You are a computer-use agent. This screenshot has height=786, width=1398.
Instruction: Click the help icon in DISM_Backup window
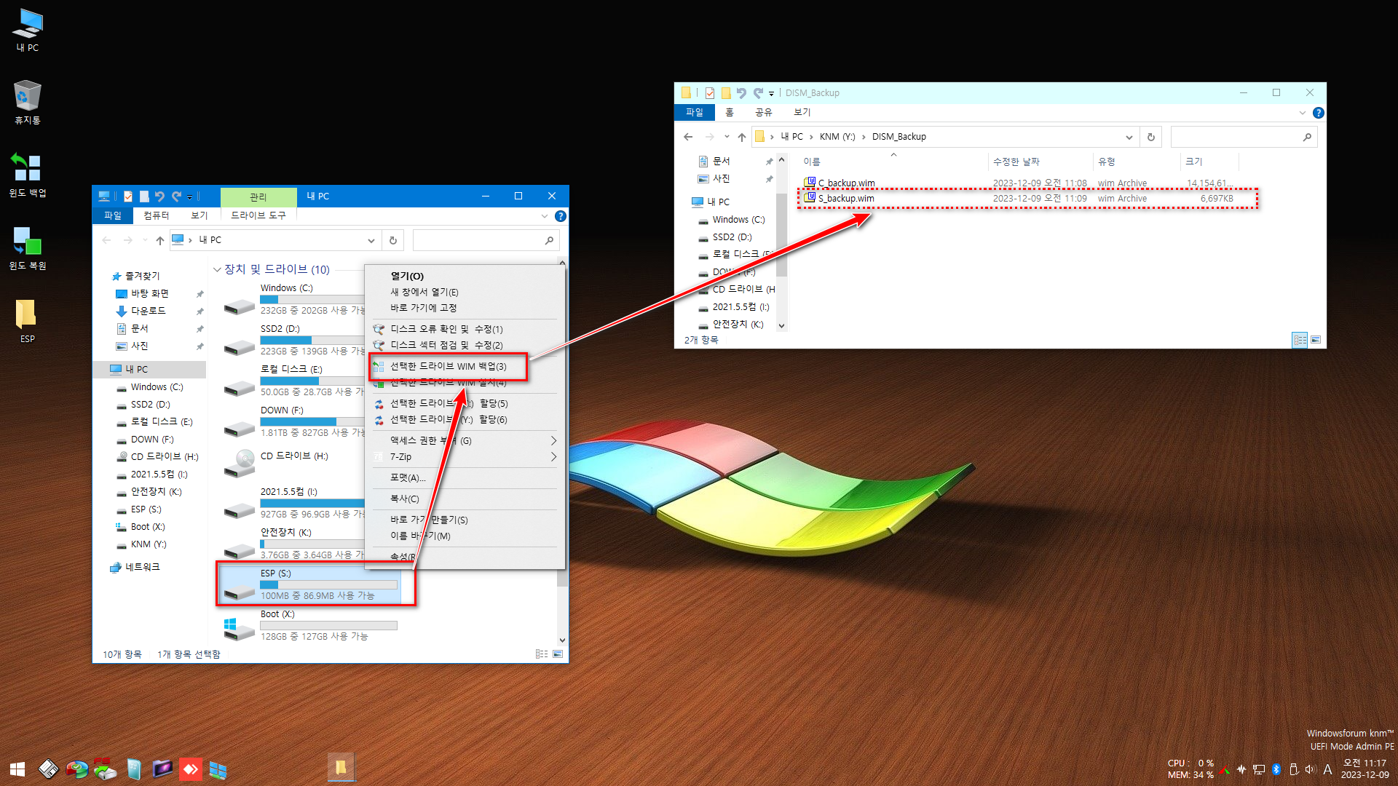coord(1318,113)
